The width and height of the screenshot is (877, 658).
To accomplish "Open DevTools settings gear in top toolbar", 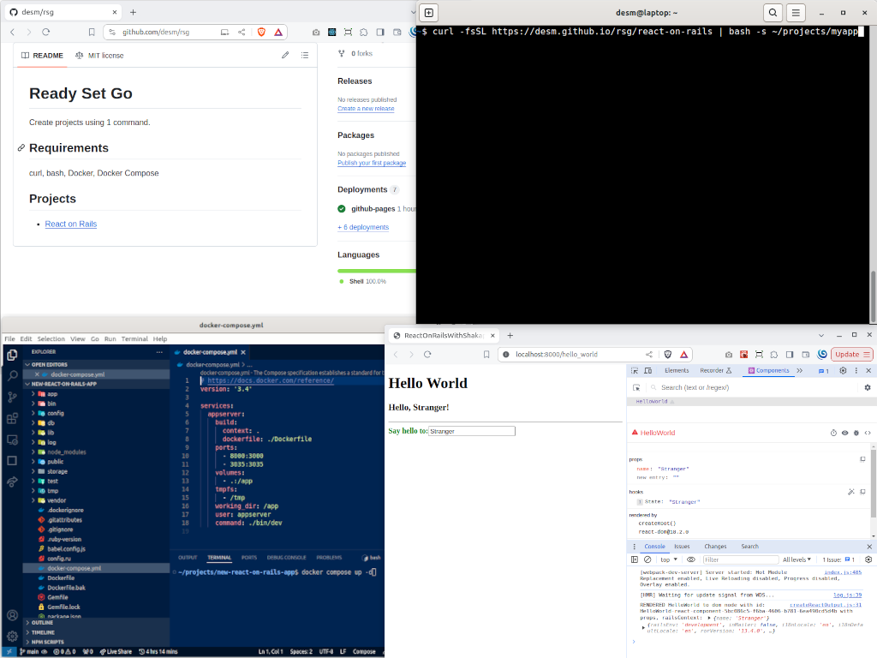I will click(843, 370).
